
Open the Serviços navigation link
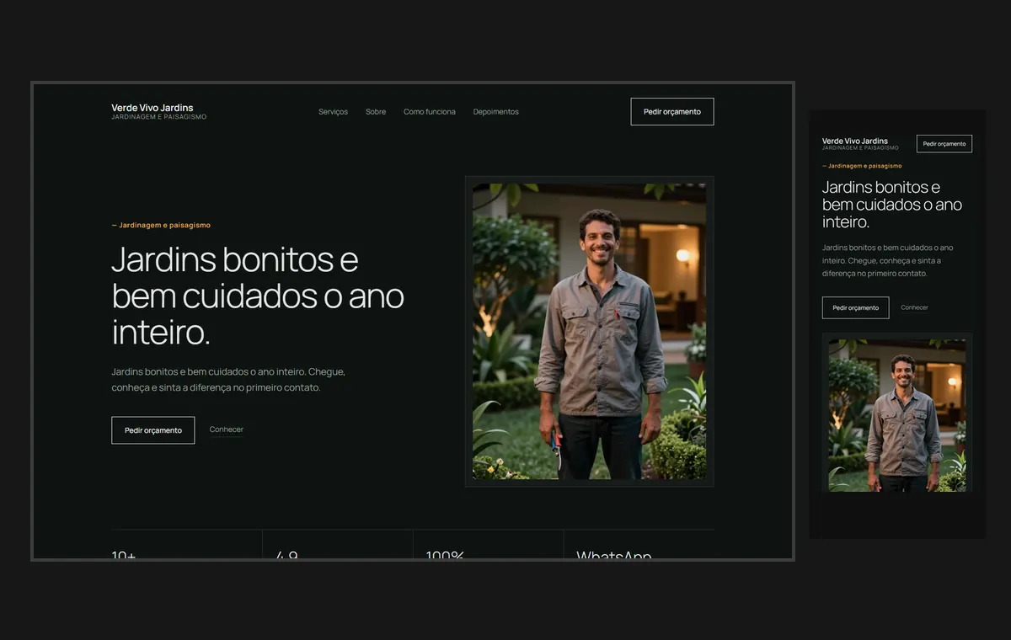click(x=333, y=112)
